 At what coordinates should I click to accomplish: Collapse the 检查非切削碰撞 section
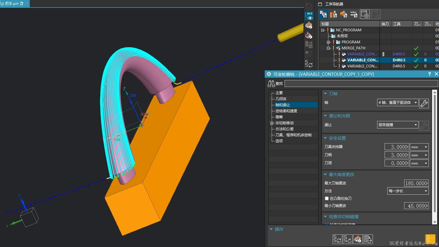pyautogui.click(x=325, y=217)
